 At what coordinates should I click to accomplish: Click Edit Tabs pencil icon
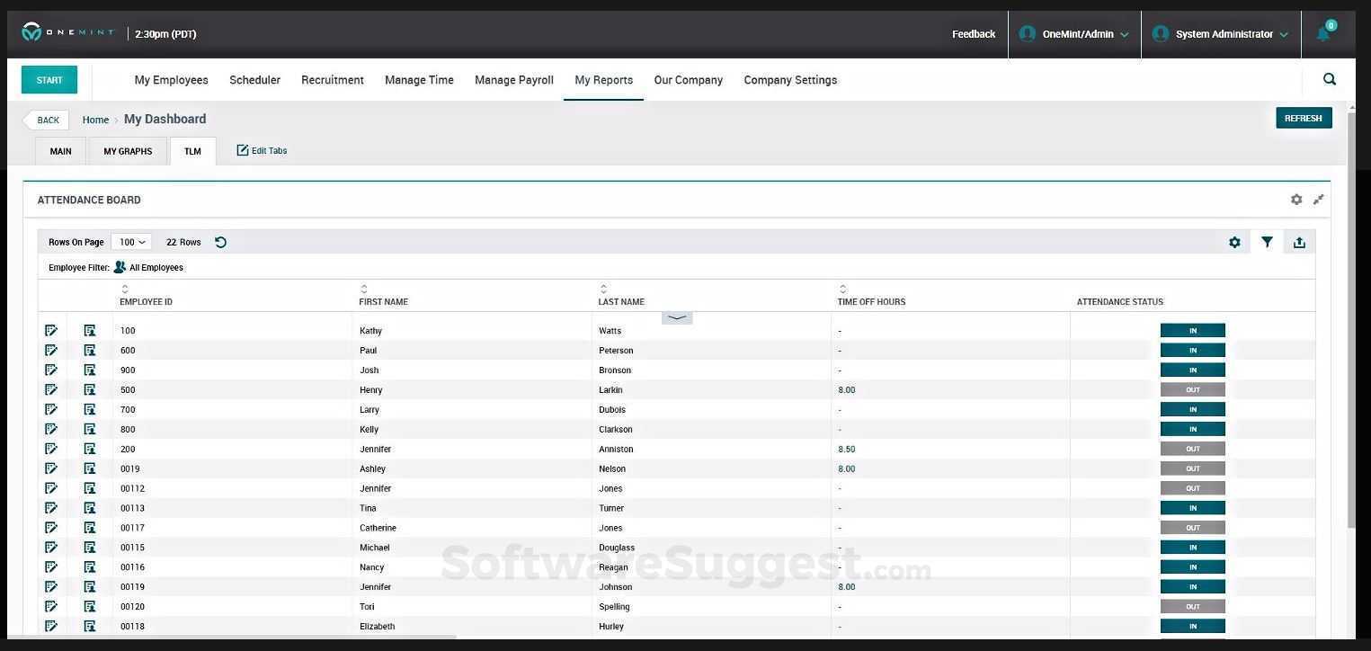point(242,150)
